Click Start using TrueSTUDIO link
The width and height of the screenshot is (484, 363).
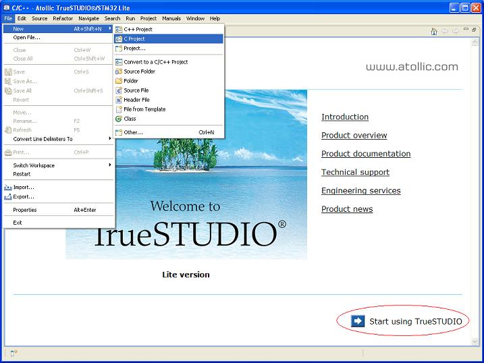coord(415,321)
